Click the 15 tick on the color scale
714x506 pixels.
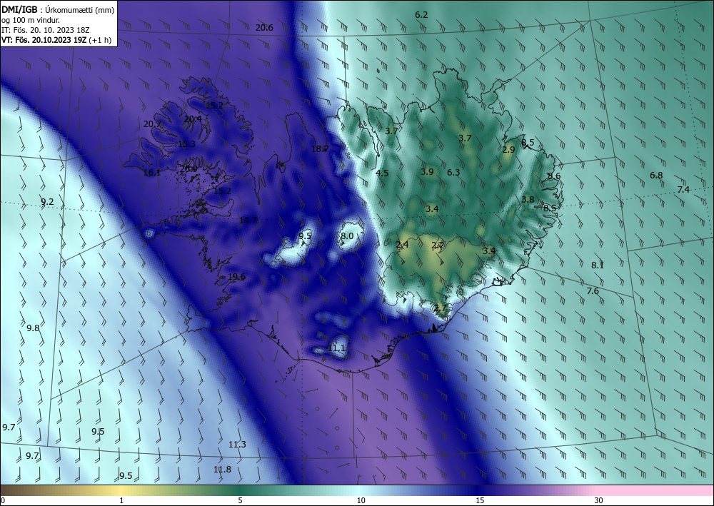click(480, 500)
